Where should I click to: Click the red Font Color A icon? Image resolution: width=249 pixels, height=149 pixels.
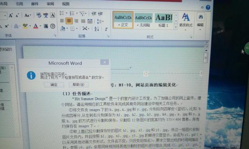[36, 26]
